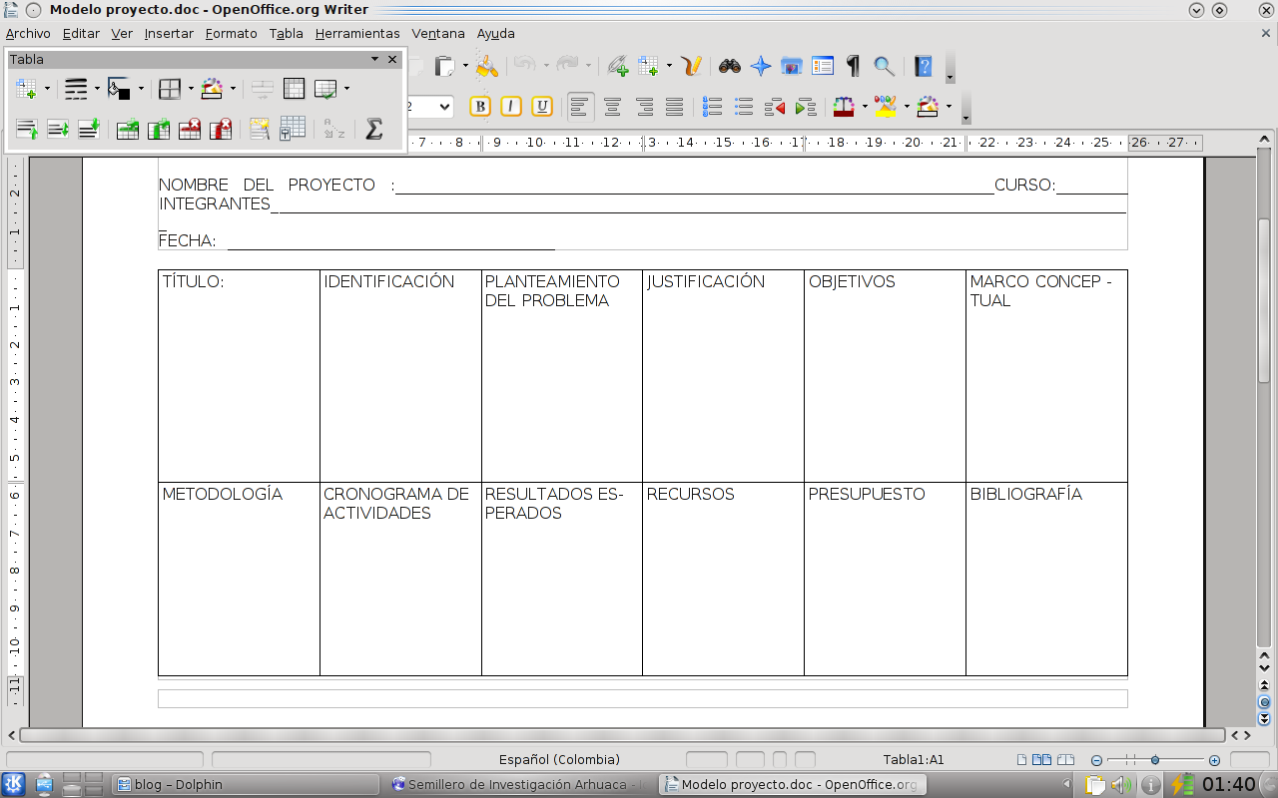Image resolution: width=1278 pixels, height=798 pixels.
Task: Open the Editar menu
Action: pyautogui.click(x=81, y=33)
